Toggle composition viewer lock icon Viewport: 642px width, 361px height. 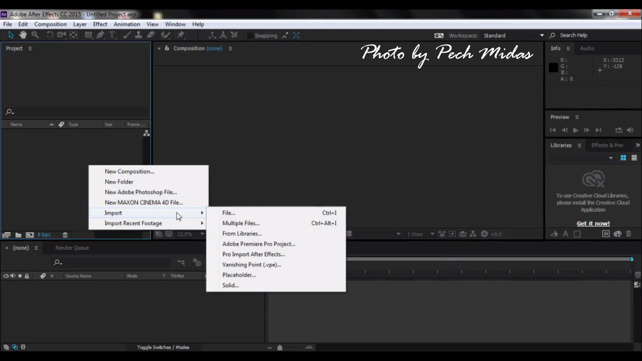point(167,48)
